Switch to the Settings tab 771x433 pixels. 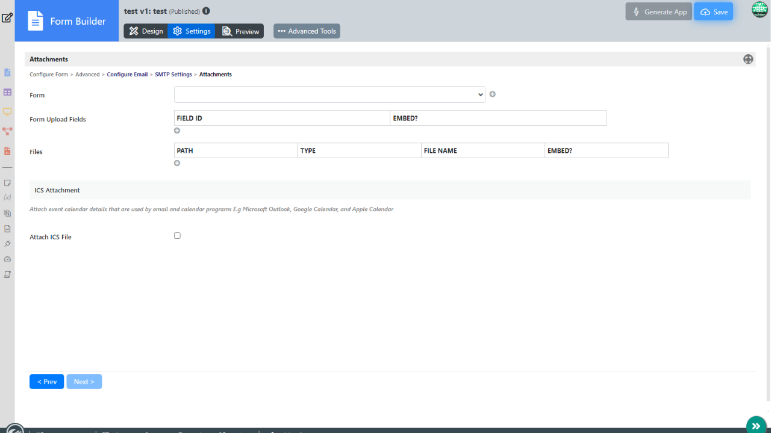[192, 31]
